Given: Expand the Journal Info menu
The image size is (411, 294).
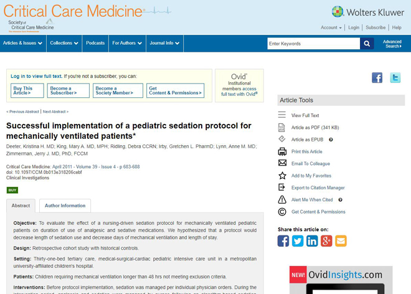Looking at the screenshot, I should (x=164, y=43).
